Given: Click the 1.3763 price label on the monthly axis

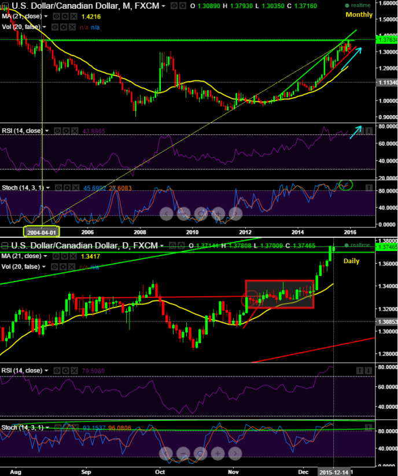Looking at the screenshot, I should tap(386, 40).
